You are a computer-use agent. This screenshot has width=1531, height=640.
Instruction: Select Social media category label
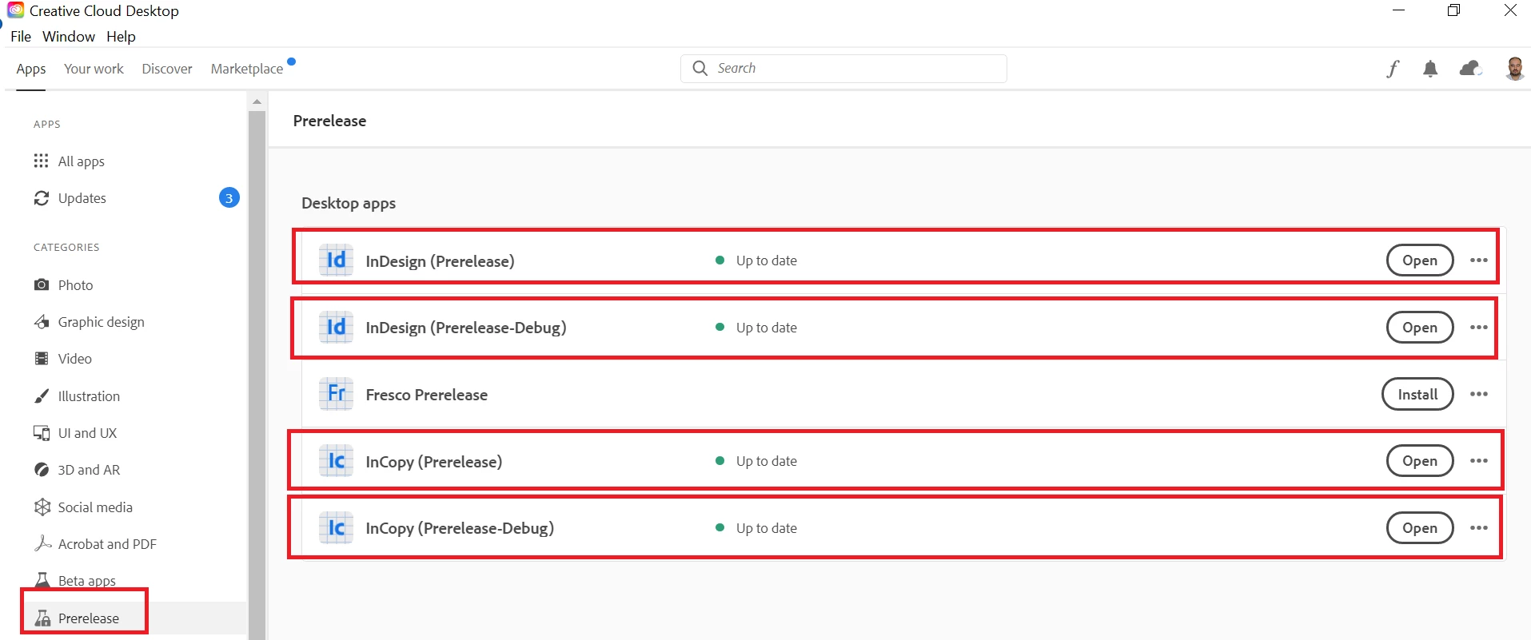click(x=95, y=507)
